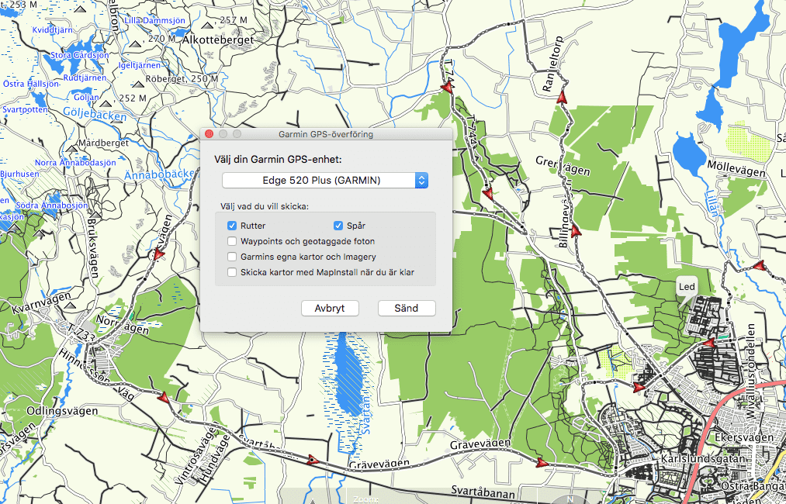Click the Garmin GPS-överföring title text

[326, 134]
